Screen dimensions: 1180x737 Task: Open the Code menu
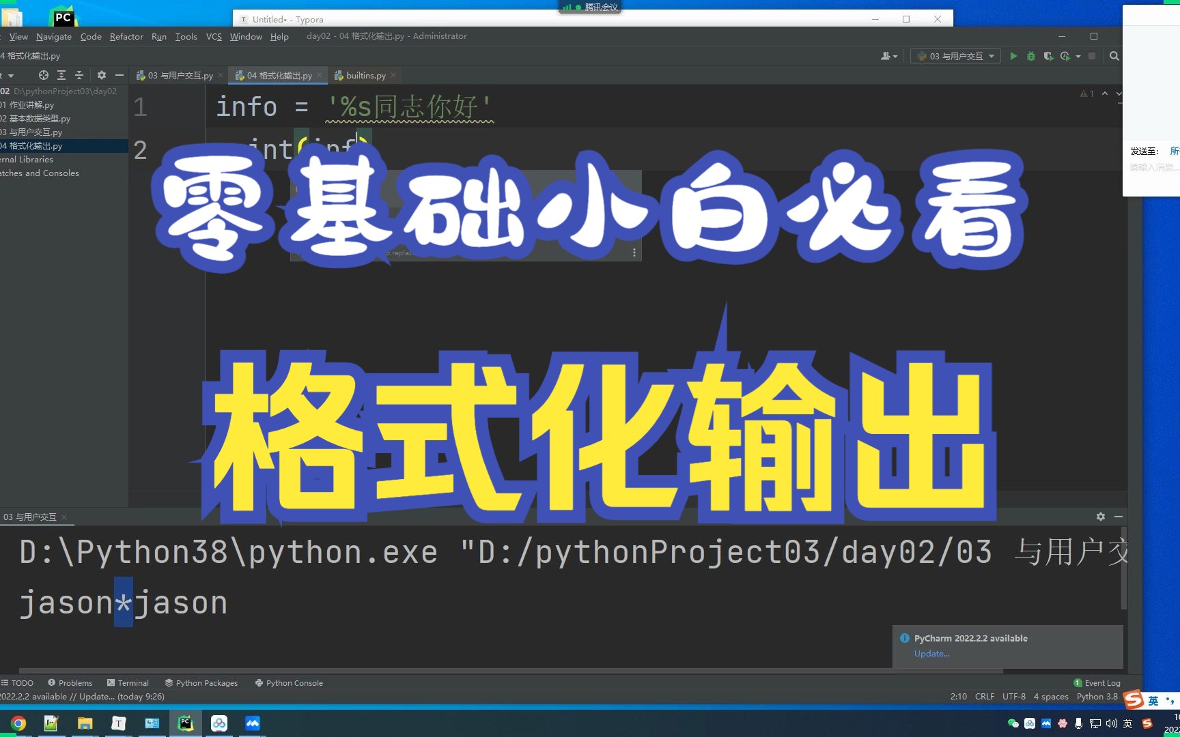tap(91, 36)
